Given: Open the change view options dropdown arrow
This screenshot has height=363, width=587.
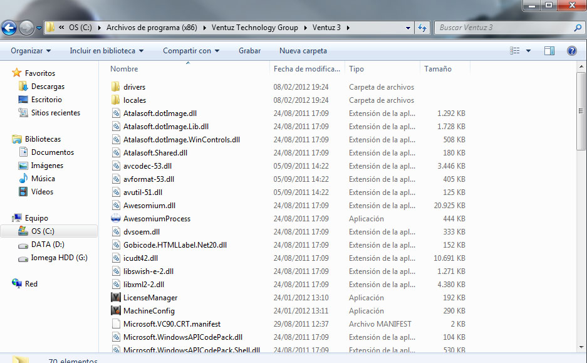Looking at the screenshot, I should pos(528,51).
